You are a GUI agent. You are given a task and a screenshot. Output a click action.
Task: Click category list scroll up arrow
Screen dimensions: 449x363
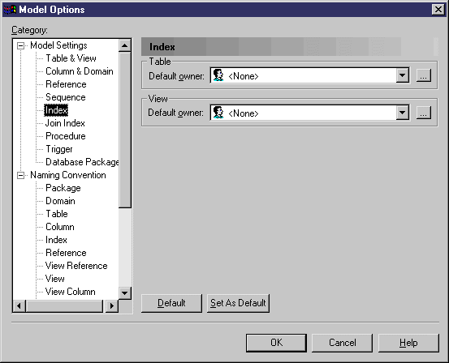click(x=125, y=45)
